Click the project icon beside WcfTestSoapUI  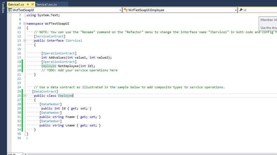(10, 10)
